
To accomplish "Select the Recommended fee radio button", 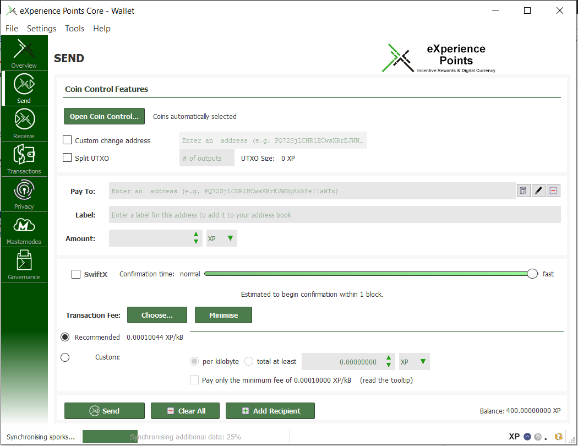I will (65, 337).
